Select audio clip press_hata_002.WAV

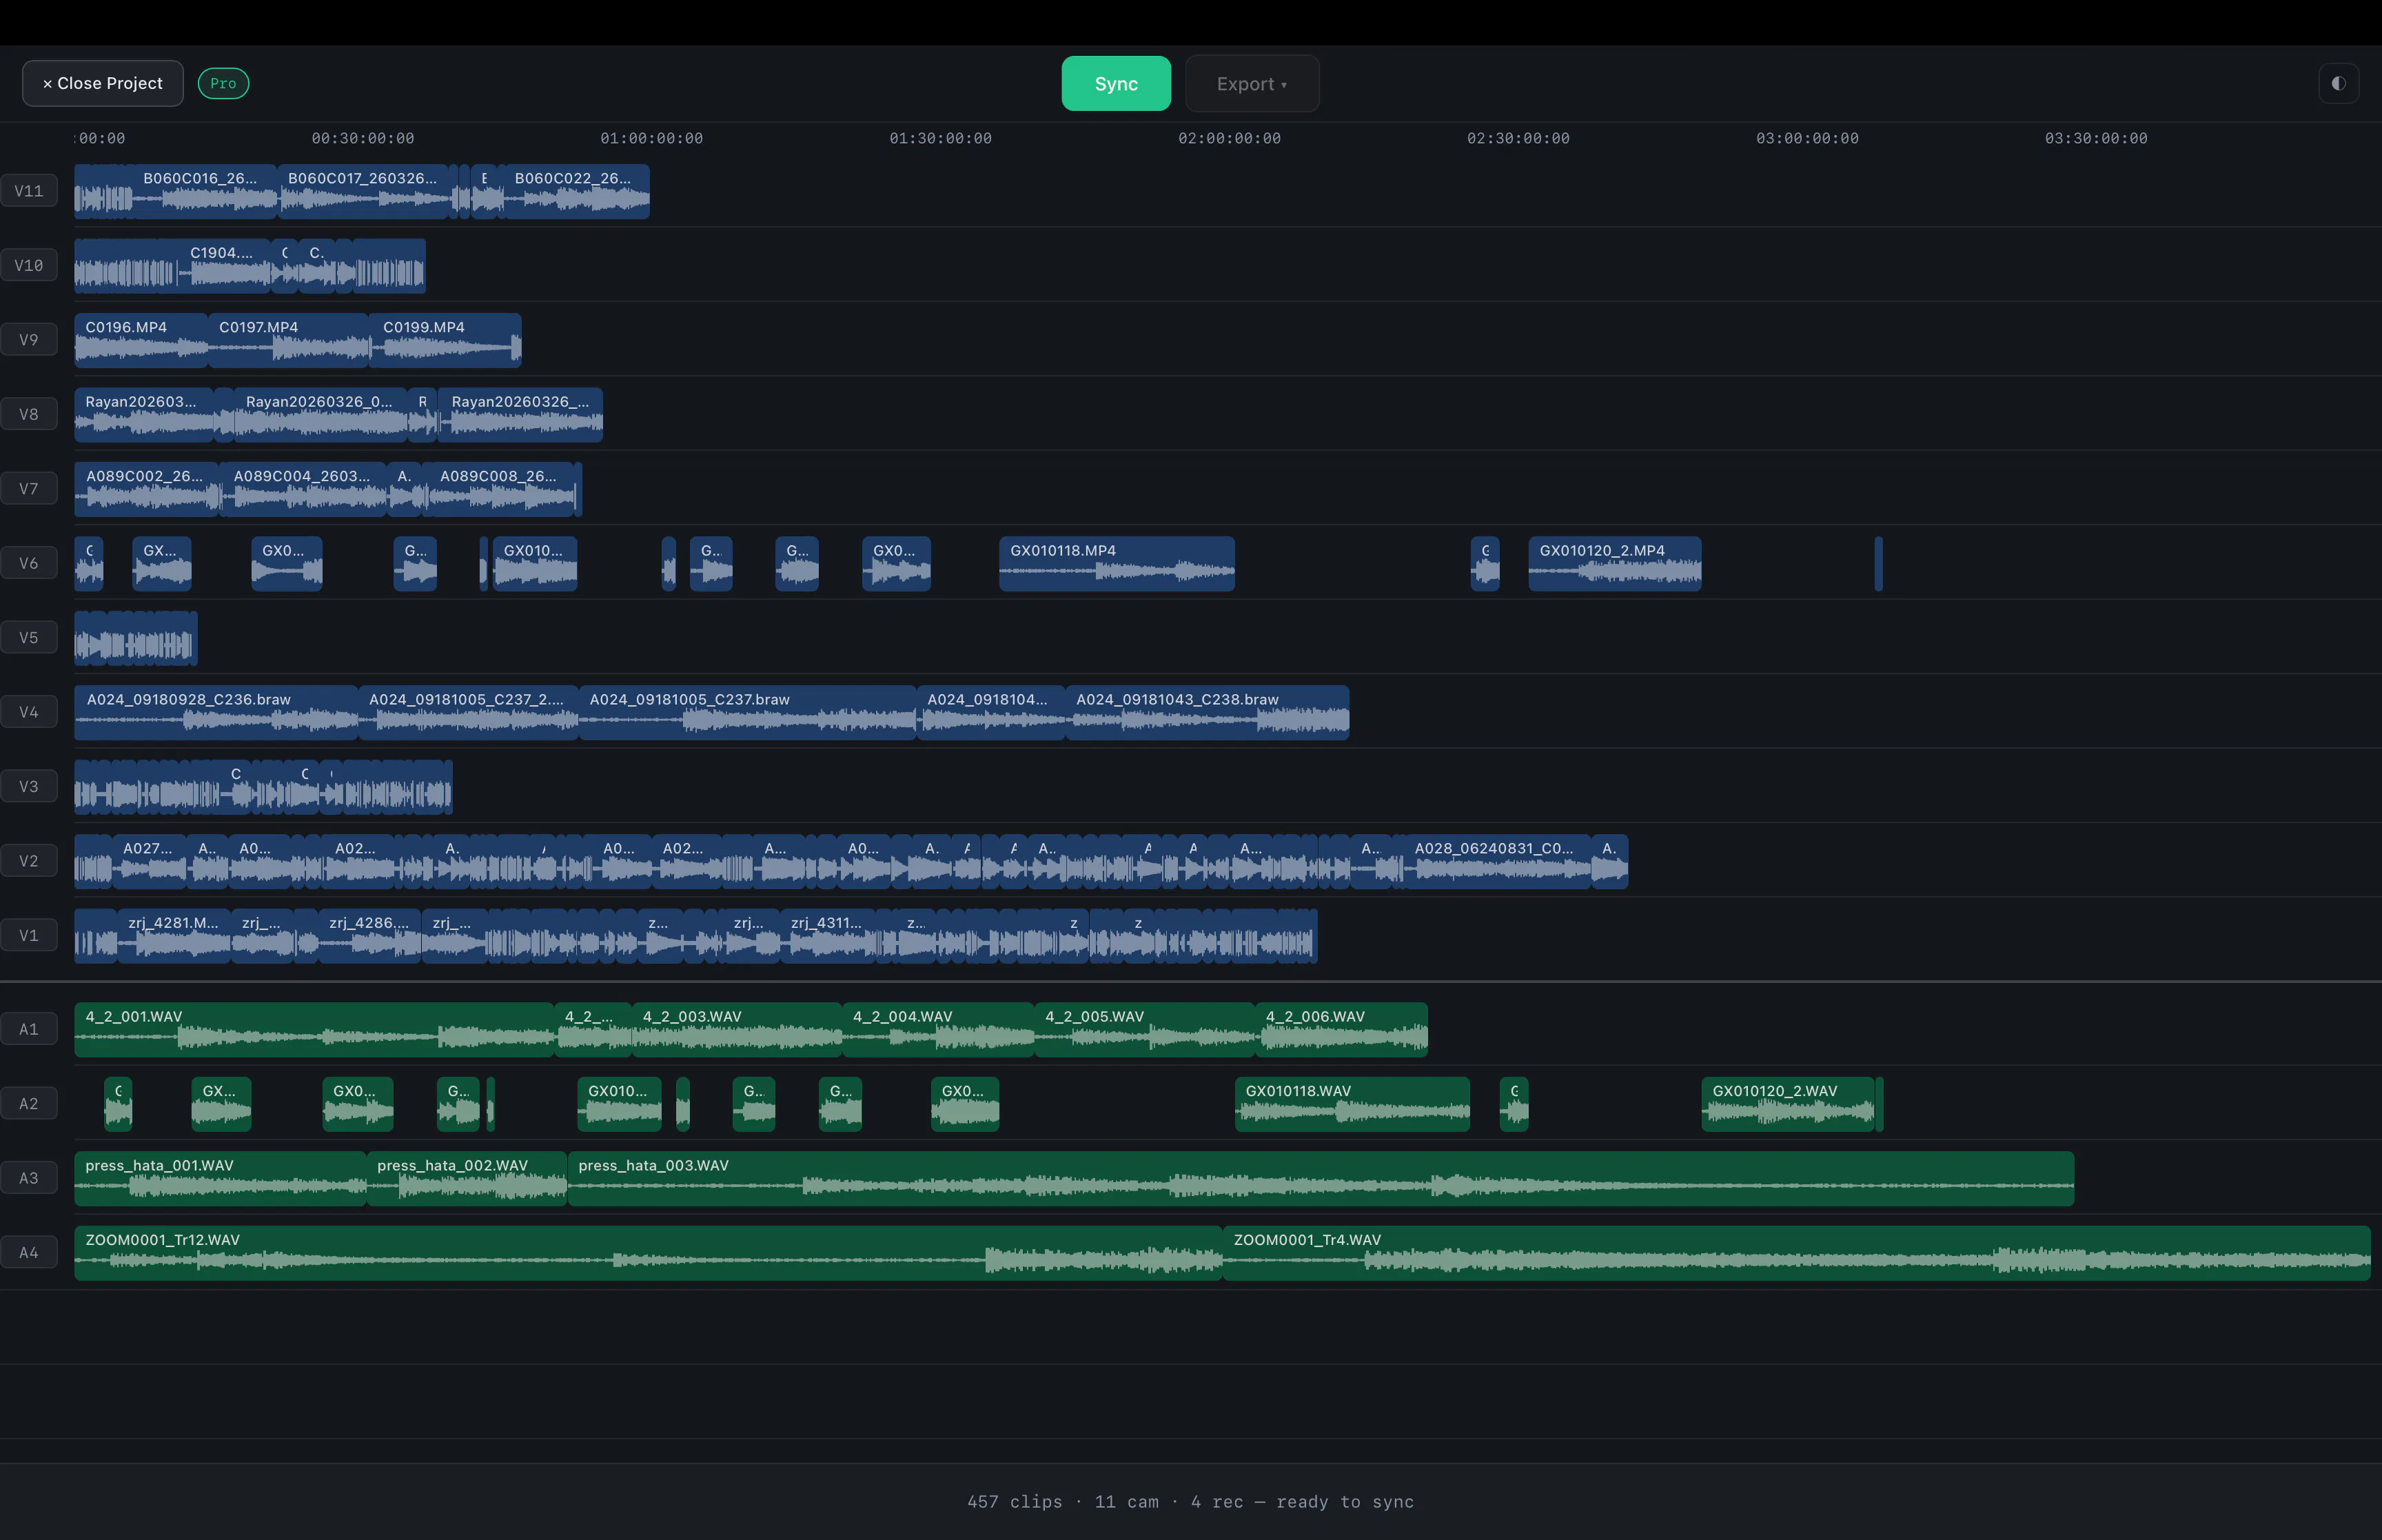[467, 1178]
